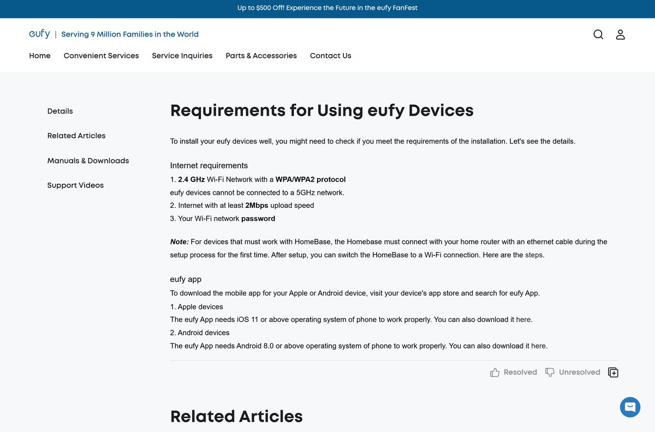Go to the Home menu item

(40, 56)
